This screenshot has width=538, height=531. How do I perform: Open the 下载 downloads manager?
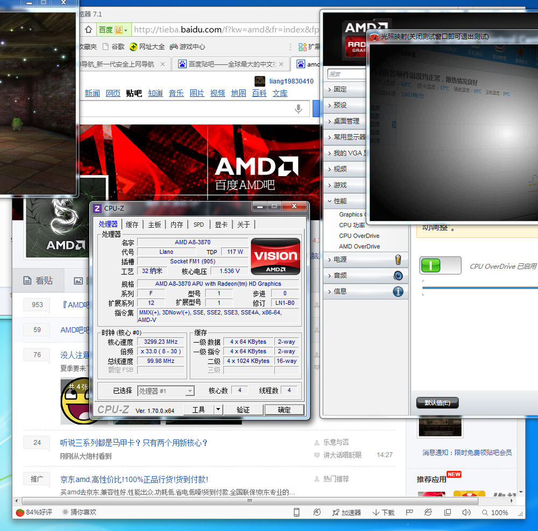(x=384, y=513)
